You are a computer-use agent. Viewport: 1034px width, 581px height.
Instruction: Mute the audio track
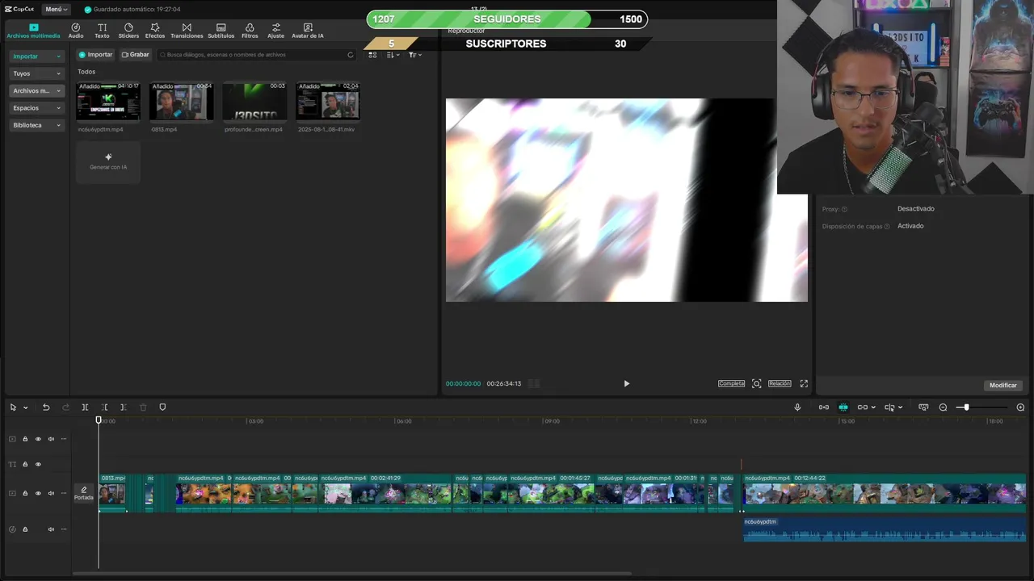click(51, 529)
